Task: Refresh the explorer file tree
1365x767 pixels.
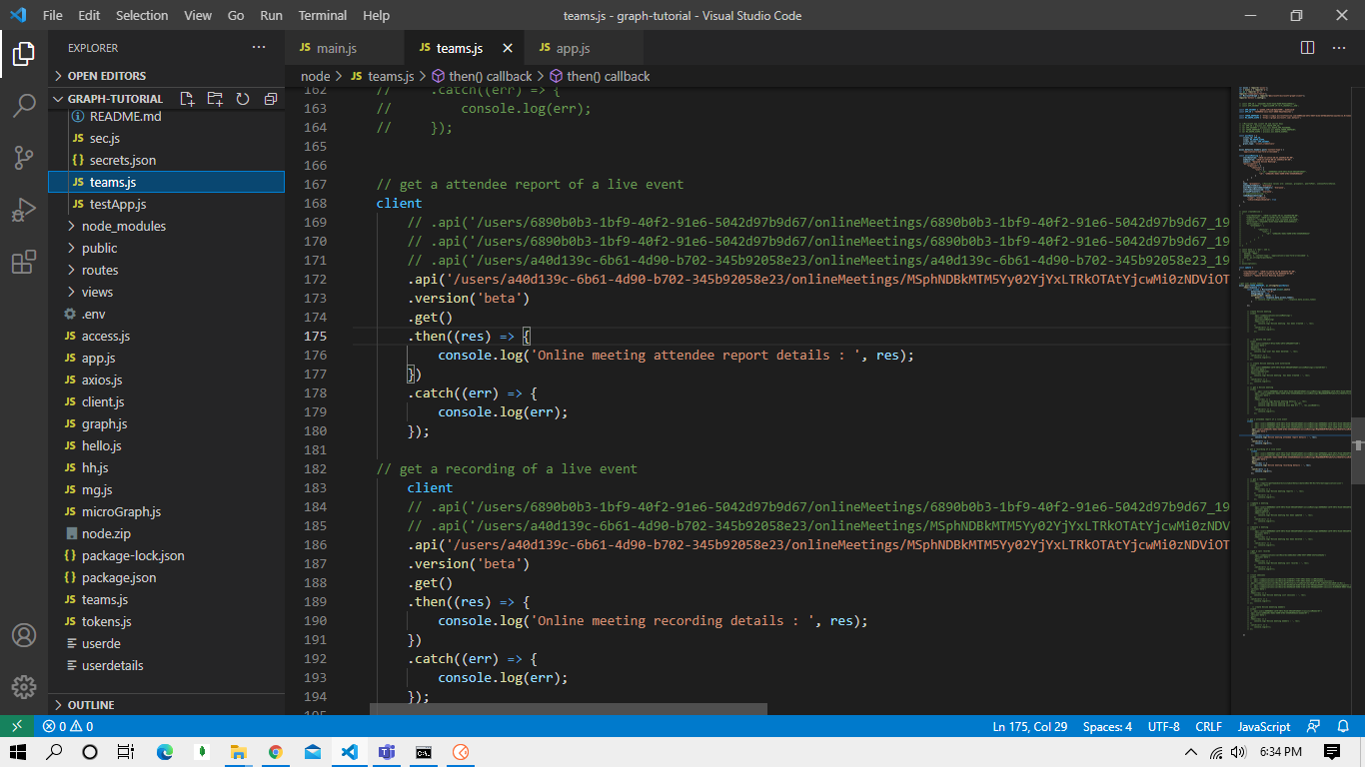Action: (x=242, y=99)
